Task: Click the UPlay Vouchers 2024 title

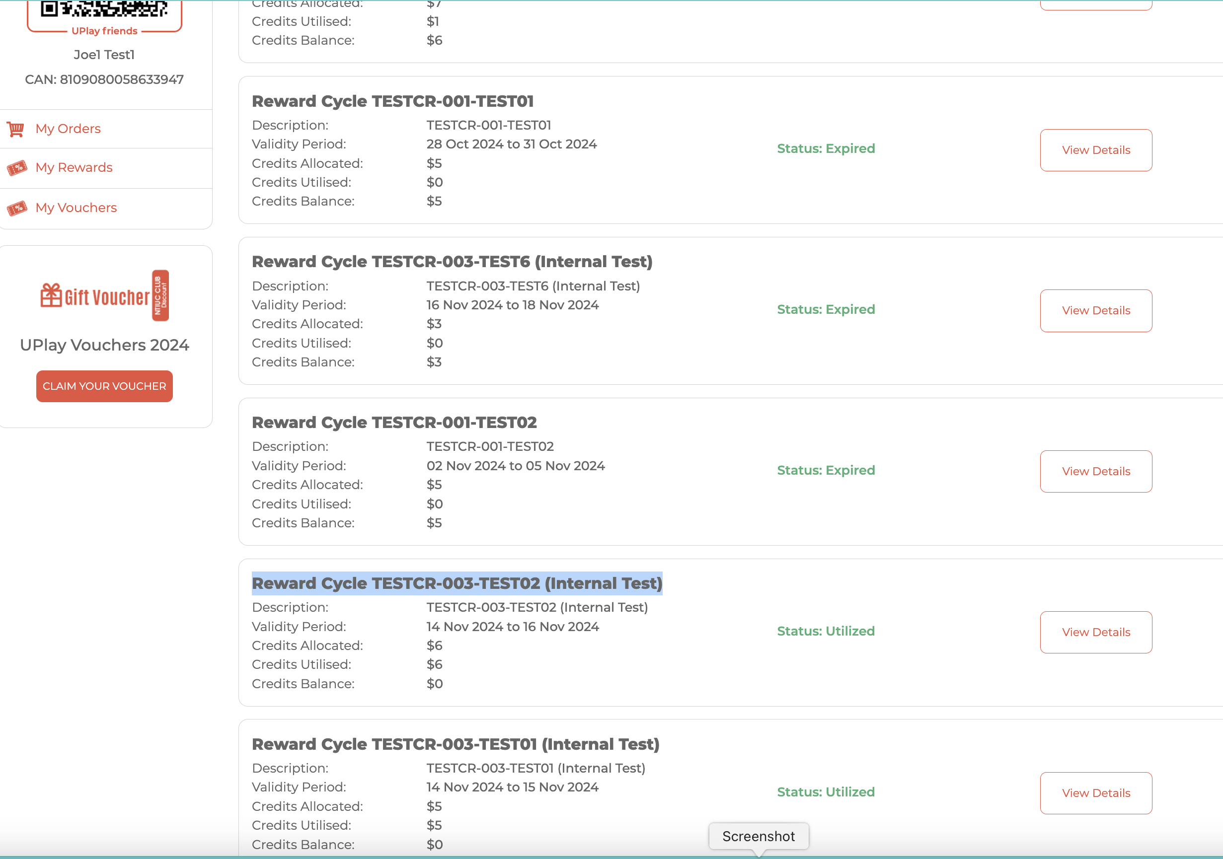Action: click(x=104, y=345)
